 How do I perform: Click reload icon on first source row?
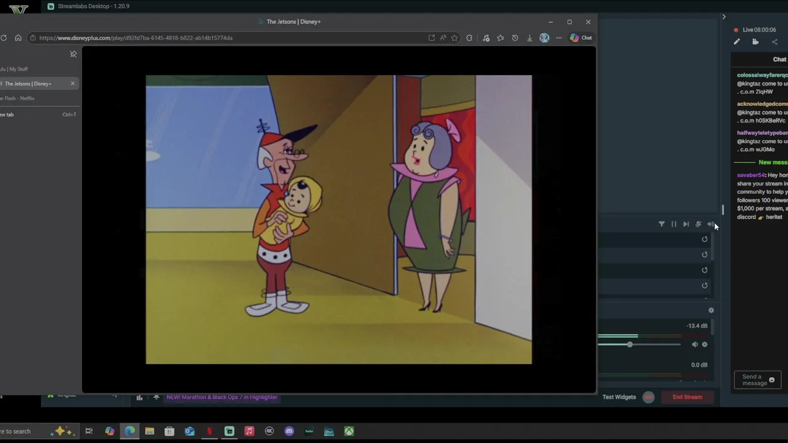(705, 239)
